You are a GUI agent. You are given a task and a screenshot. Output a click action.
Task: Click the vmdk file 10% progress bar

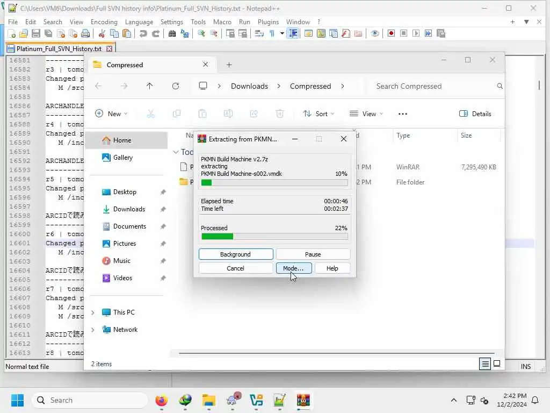tap(274, 183)
